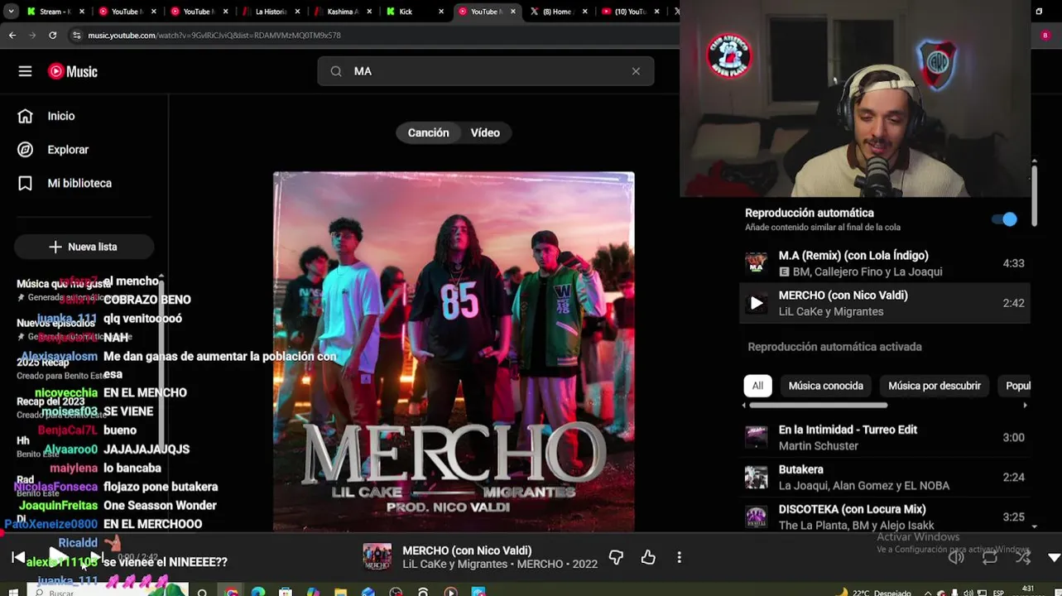The height and width of the screenshot is (596, 1062).
Task: Switch to the Kashima browser tab
Action: [x=341, y=12]
